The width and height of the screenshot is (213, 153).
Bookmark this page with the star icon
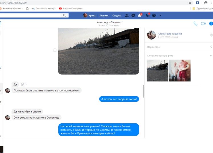(190, 3)
